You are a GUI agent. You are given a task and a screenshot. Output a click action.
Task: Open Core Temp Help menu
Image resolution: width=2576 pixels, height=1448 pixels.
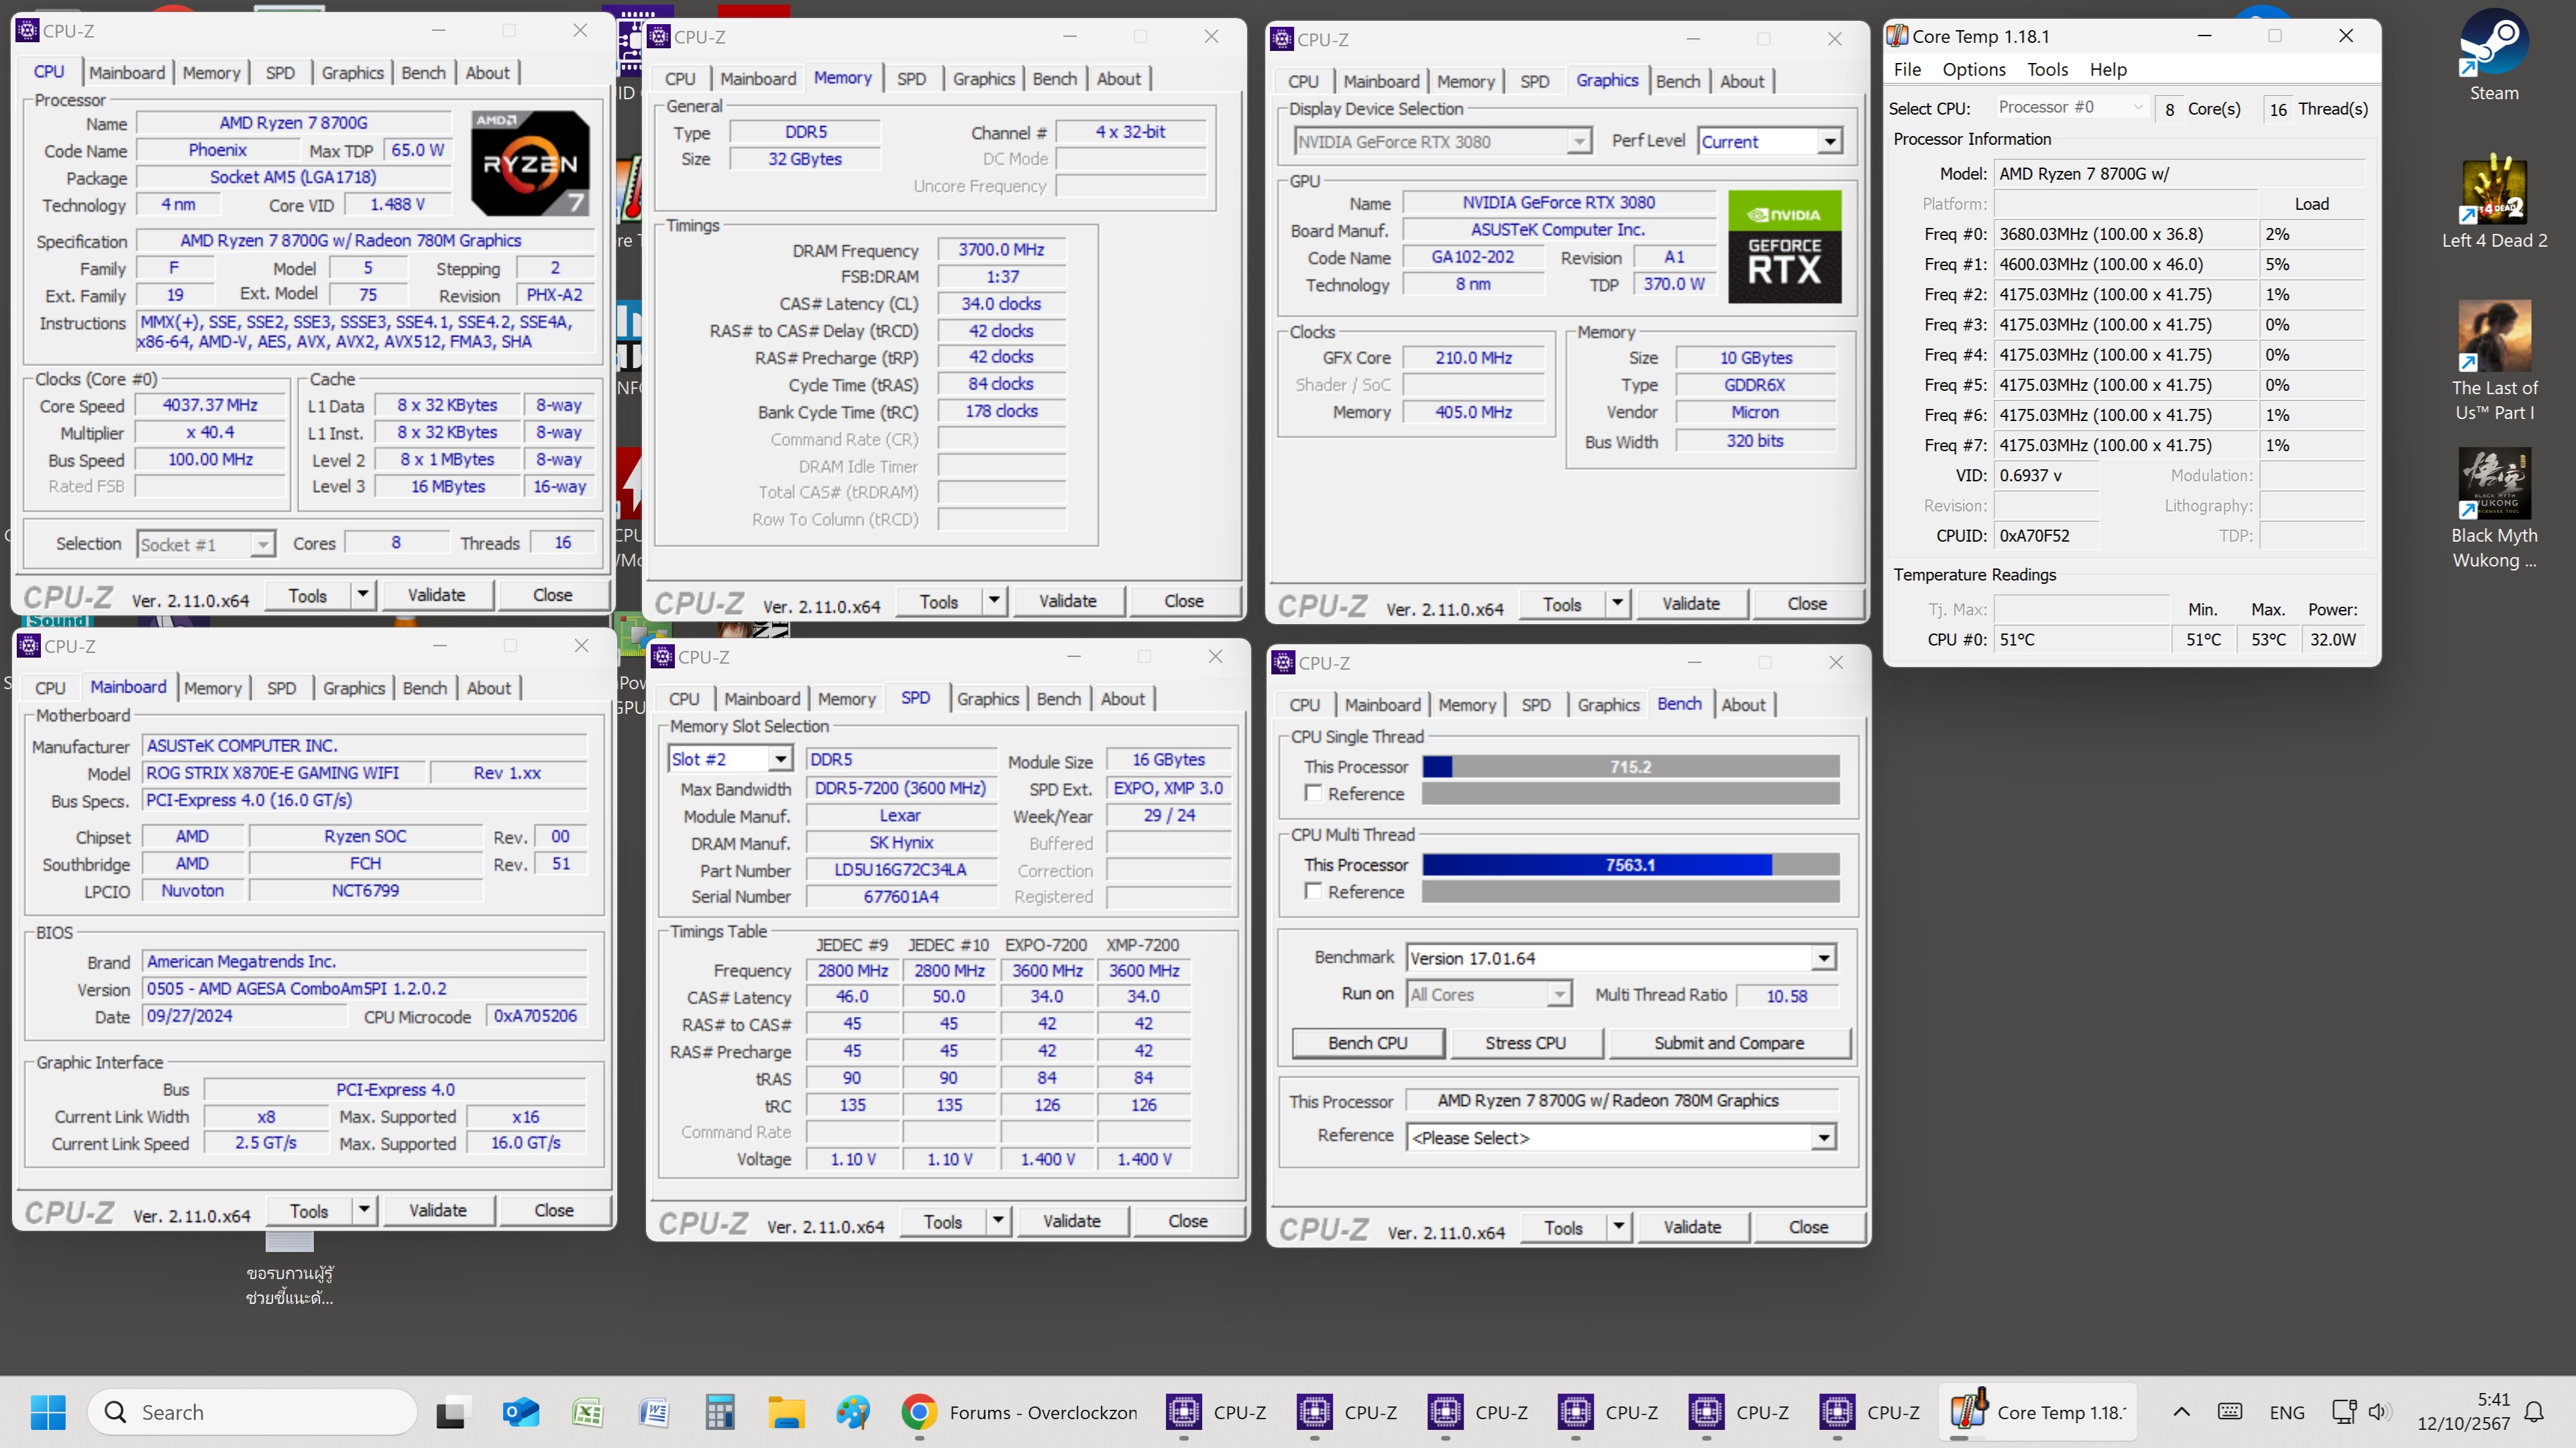coord(2107,69)
